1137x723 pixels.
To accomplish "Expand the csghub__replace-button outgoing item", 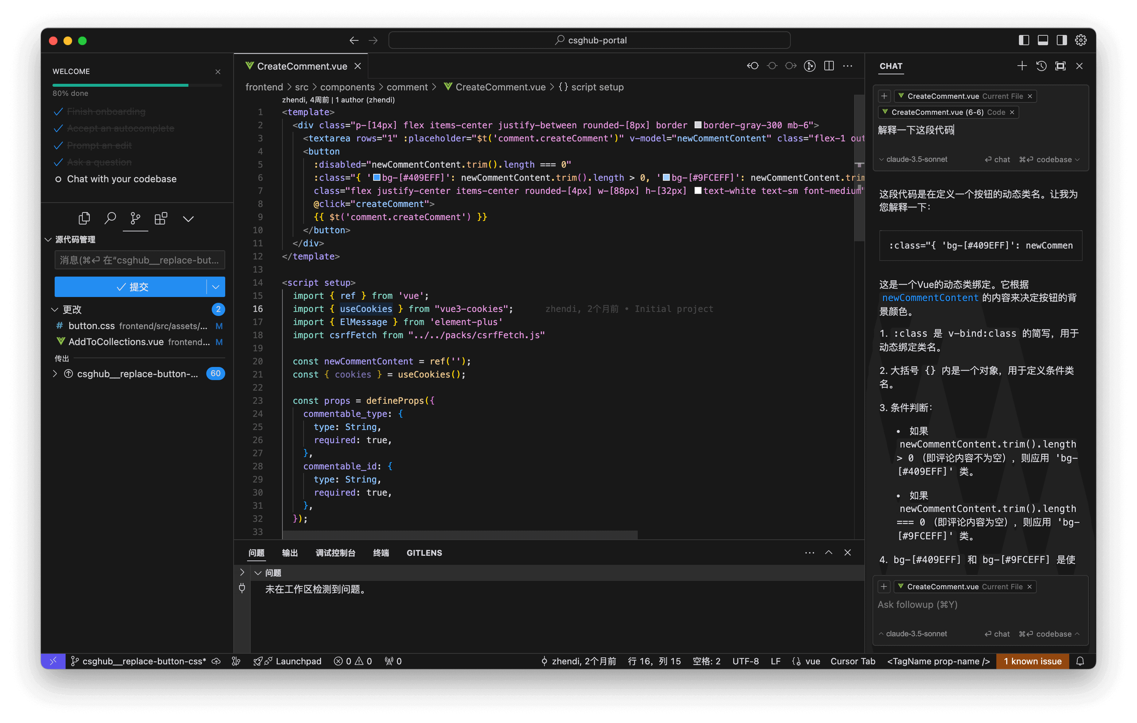I will [x=55, y=374].
